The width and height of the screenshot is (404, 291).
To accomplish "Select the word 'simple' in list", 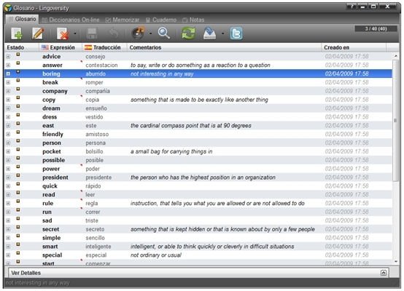I will point(51,238).
